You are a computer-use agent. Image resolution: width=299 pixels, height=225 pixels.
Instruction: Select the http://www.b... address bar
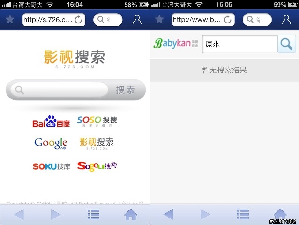pos(203,20)
